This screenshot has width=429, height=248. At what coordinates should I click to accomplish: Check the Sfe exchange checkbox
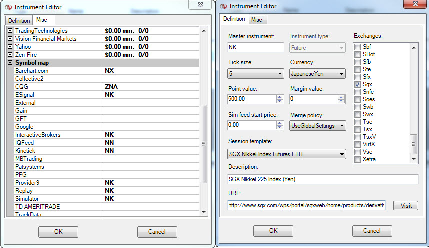click(357, 69)
